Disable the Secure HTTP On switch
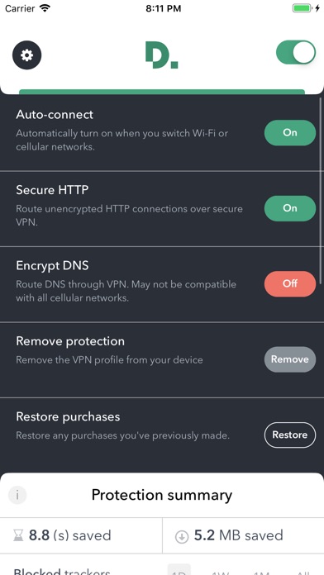 pos(290,208)
